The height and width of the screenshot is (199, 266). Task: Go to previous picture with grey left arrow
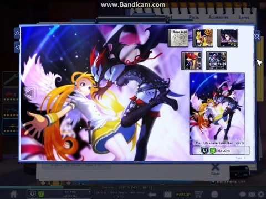pos(30,93)
